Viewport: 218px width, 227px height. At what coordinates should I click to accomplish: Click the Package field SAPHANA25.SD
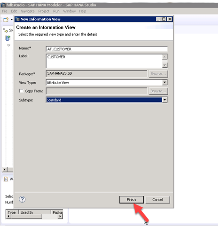pos(97,73)
